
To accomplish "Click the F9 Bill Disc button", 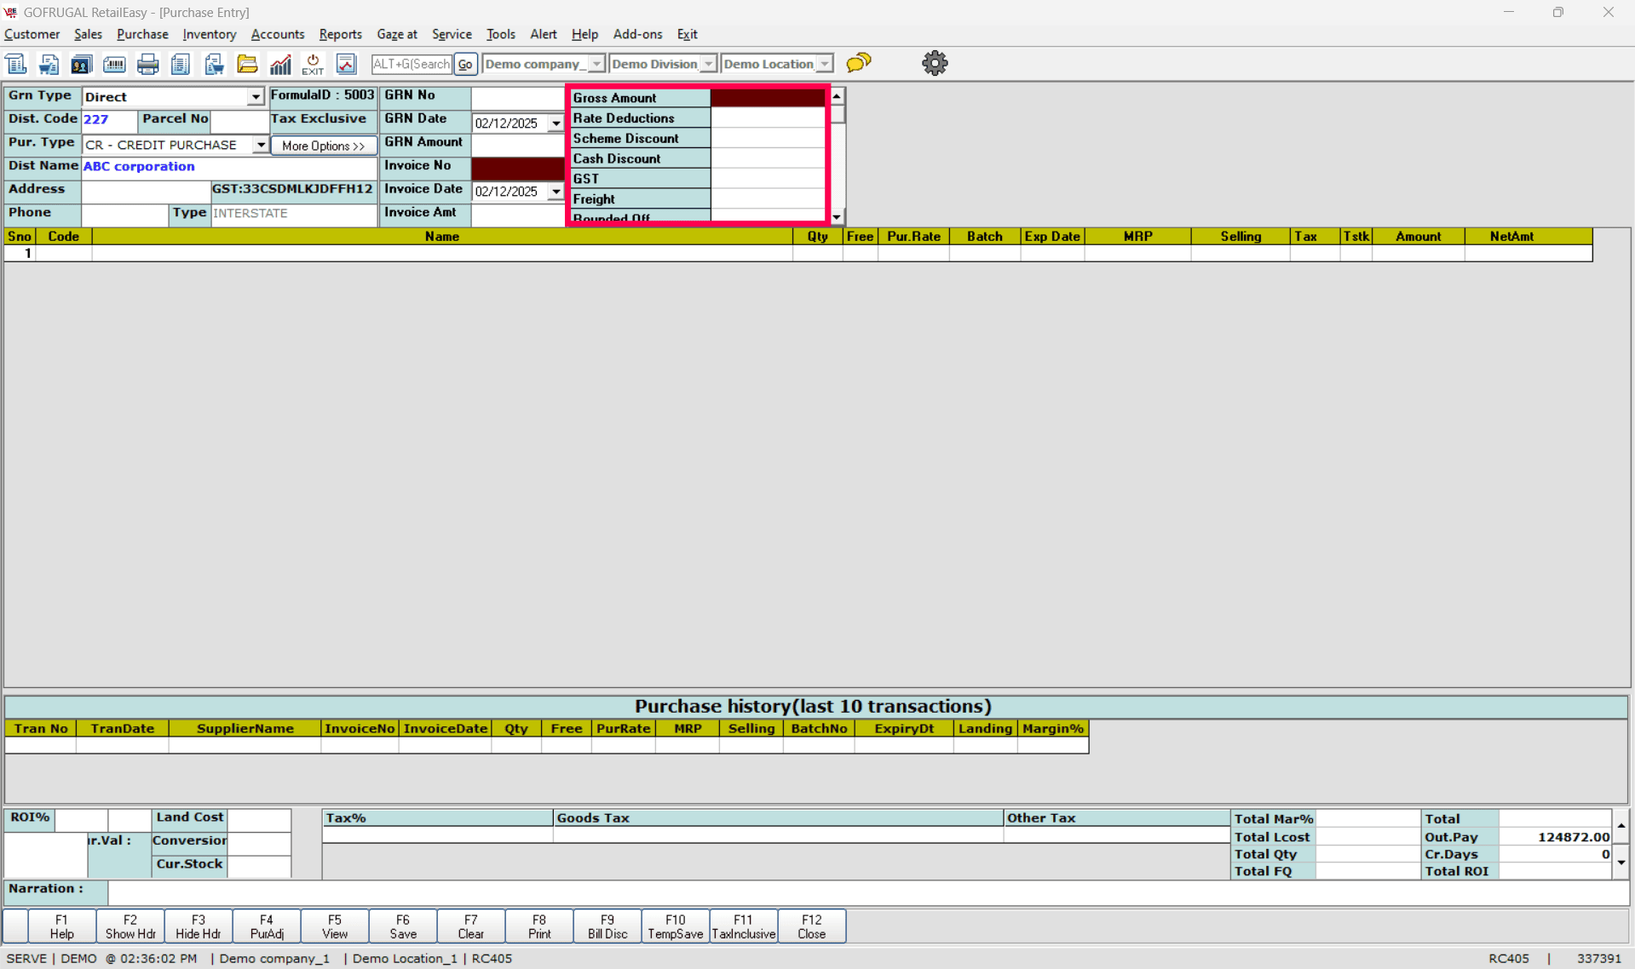I will pyautogui.click(x=607, y=926).
